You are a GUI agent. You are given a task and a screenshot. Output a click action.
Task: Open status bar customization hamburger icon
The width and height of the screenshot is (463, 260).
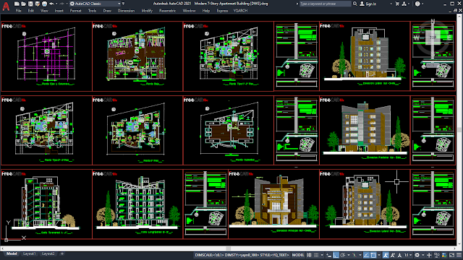click(459, 255)
